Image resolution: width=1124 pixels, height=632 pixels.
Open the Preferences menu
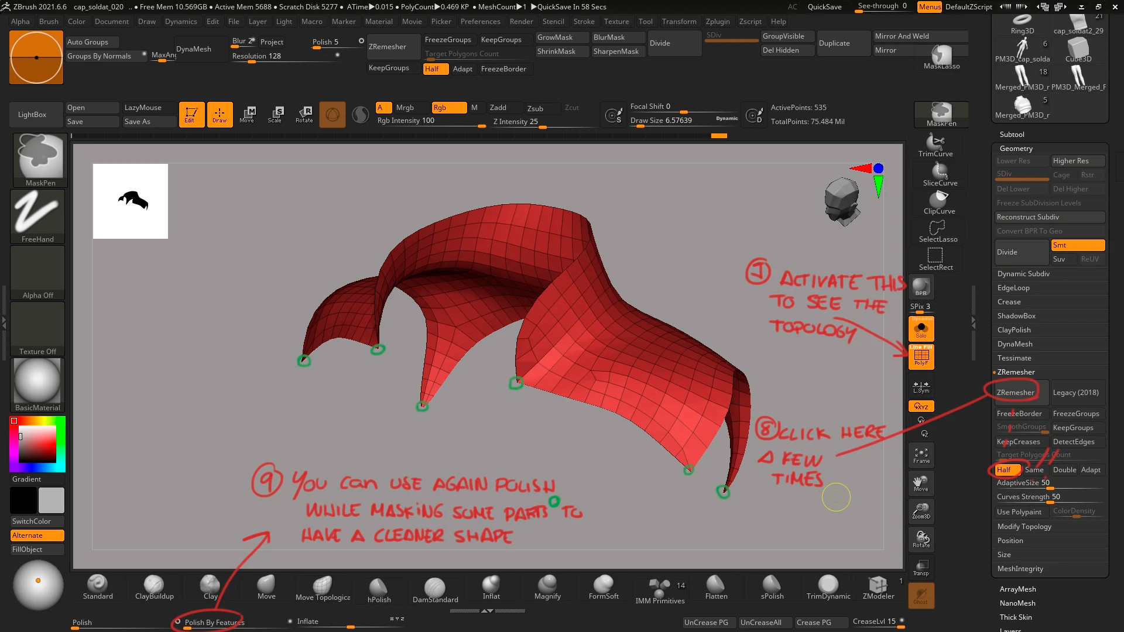(x=480, y=22)
